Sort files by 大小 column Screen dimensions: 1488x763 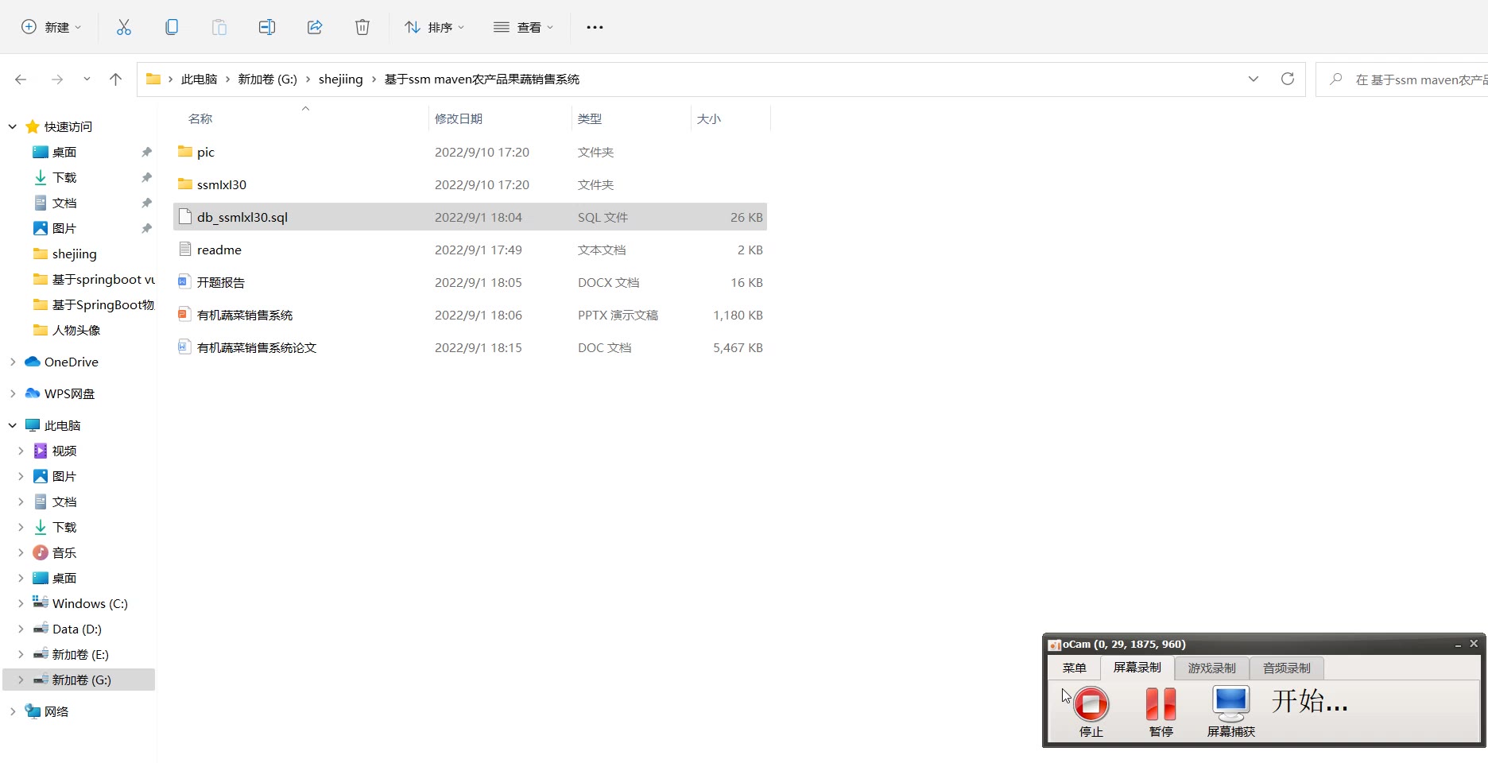(x=709, y=118)
